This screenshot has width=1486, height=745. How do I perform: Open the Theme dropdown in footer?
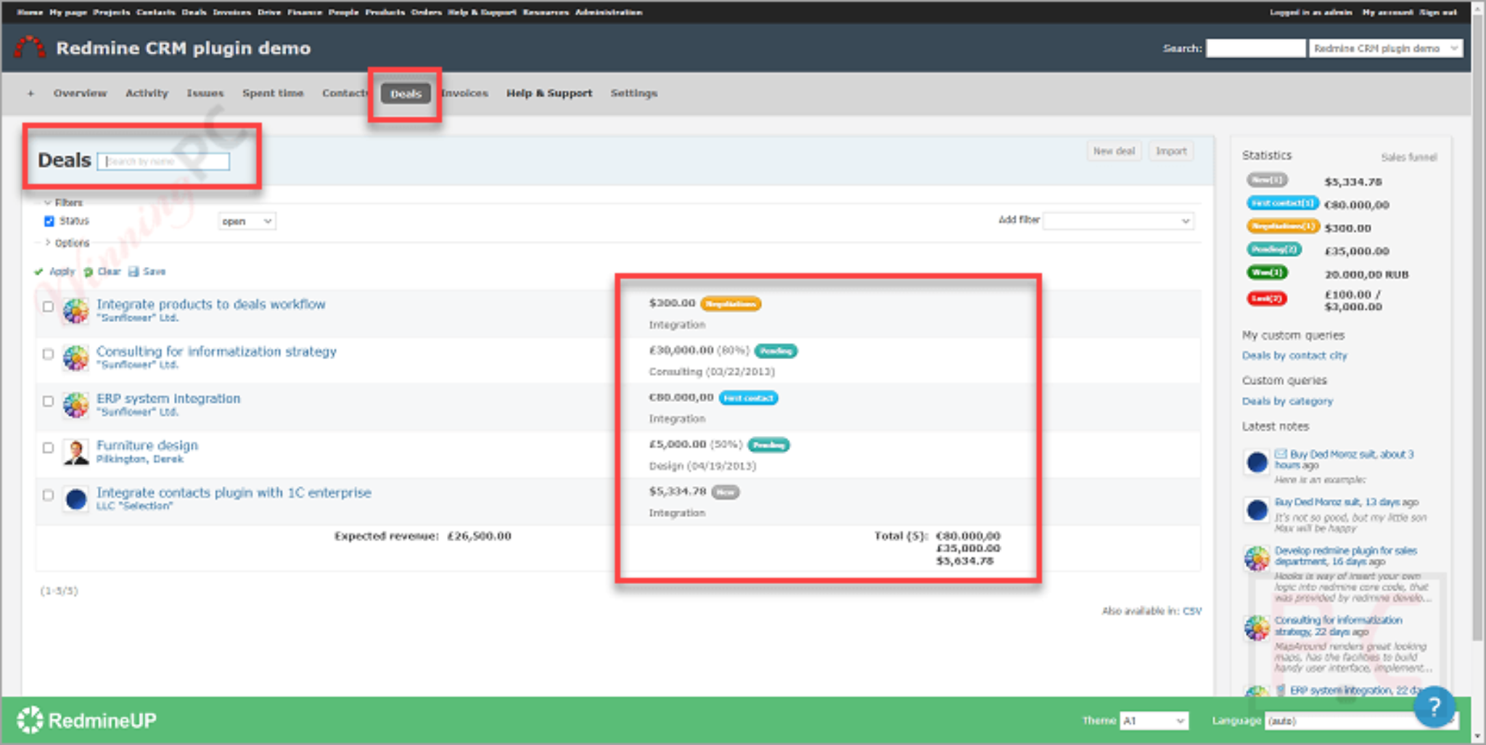click(x=1154, y=720)
